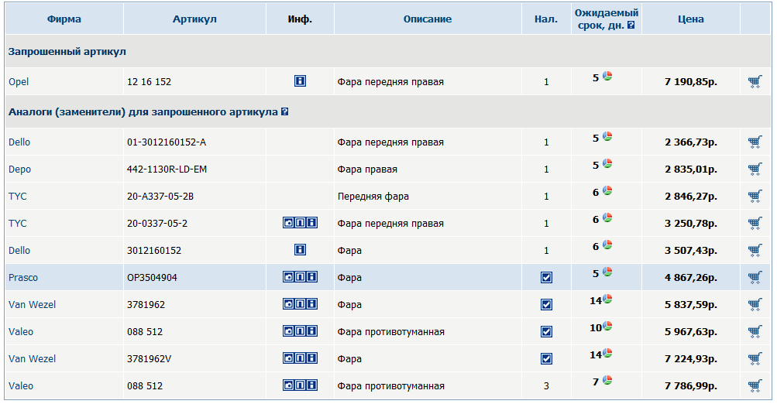Add TYC 20-A337-05-2B to cart
Viewport: 777px width, 404px height.
tap(755, 196)
